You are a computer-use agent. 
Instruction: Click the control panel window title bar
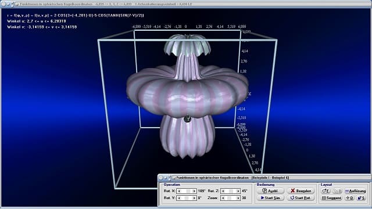(x=264, y=178)
